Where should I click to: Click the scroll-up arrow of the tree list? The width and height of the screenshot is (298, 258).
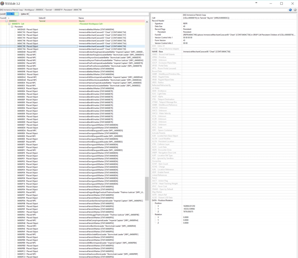tap(147, 22)
